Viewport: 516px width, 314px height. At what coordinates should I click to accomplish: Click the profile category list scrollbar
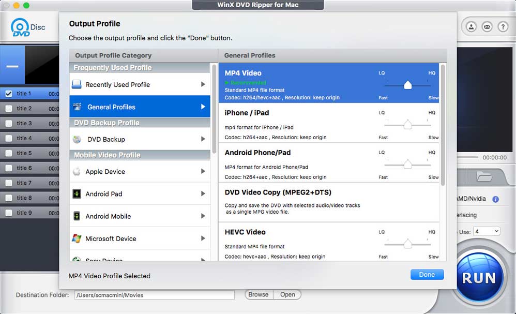214,109
